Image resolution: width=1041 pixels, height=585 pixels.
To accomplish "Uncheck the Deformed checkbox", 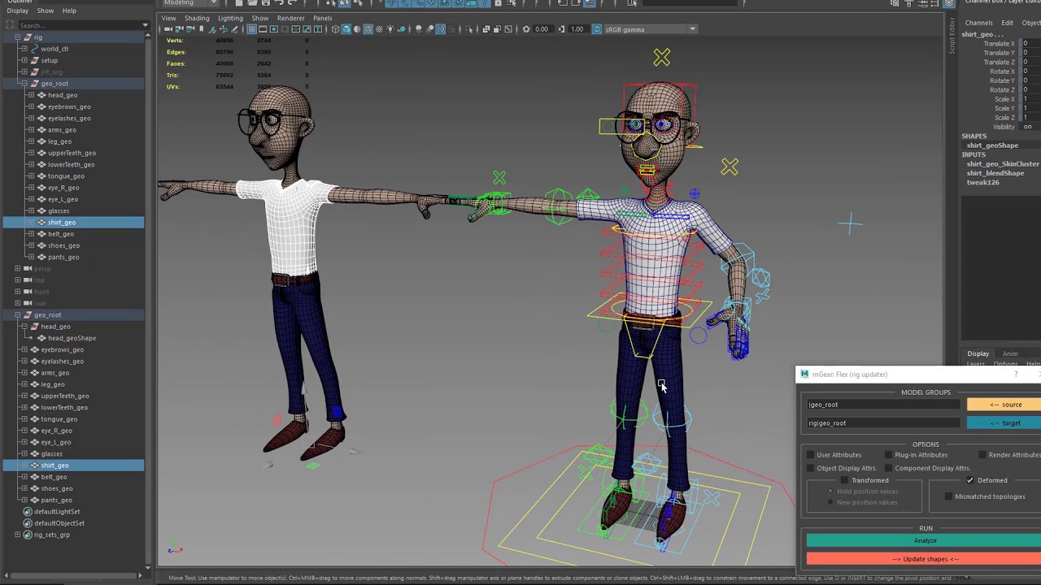I will [x=969, y=480].
